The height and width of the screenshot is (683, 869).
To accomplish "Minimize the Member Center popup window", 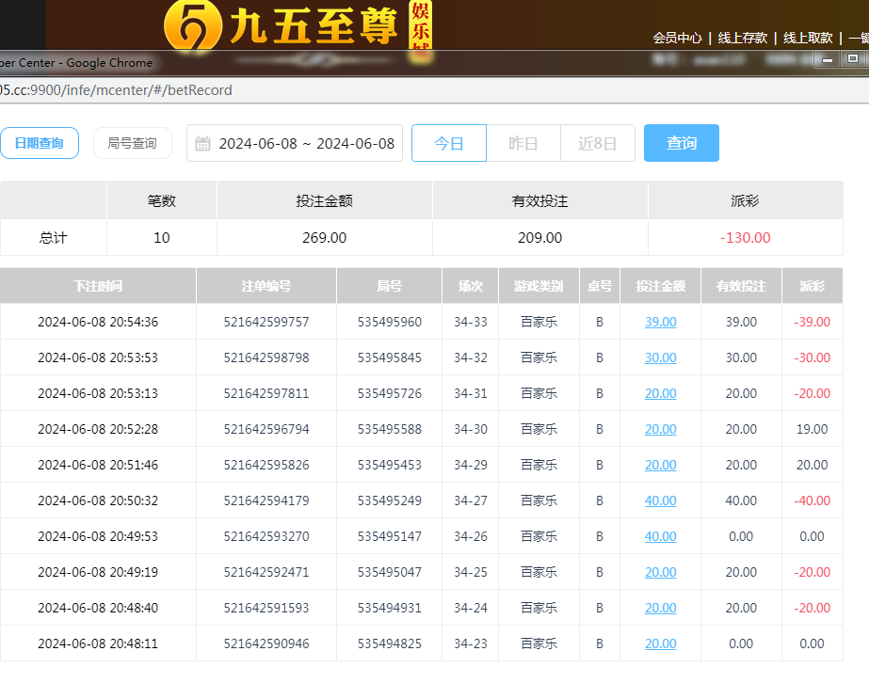I will 828,60.
